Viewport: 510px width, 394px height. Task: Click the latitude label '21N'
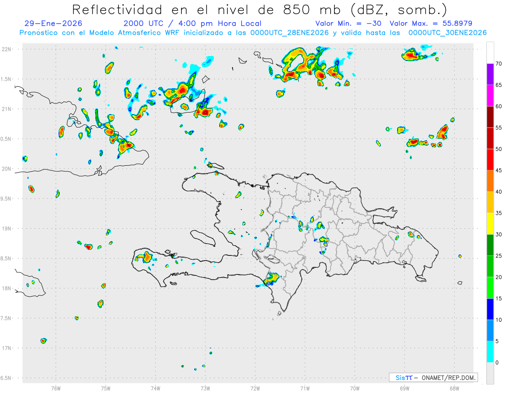pyautogui.click(x=7, y=109)
